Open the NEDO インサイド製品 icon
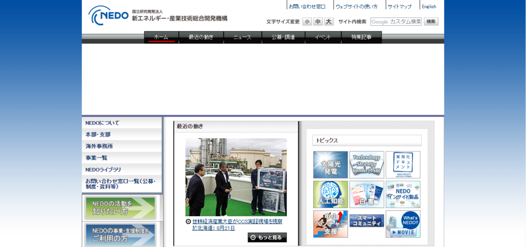Viewport: 526px width, 247px height. (x=403, y=195)
